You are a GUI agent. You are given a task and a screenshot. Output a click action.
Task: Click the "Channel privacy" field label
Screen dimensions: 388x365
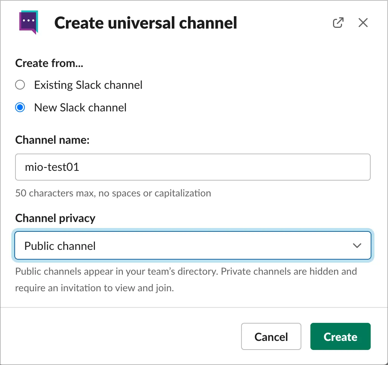click(55, 218)
